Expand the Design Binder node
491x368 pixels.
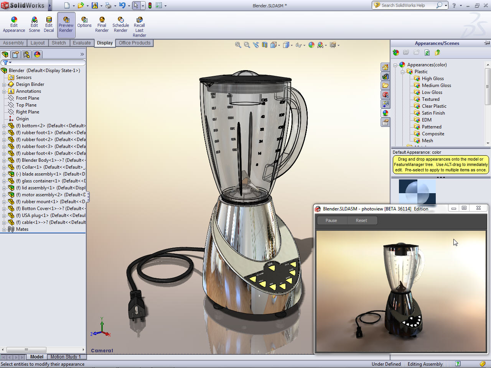[x=4, y=84]
